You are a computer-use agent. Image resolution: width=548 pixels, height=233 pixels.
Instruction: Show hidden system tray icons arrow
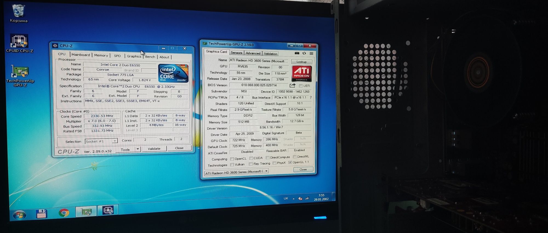[x=293, y=199]
